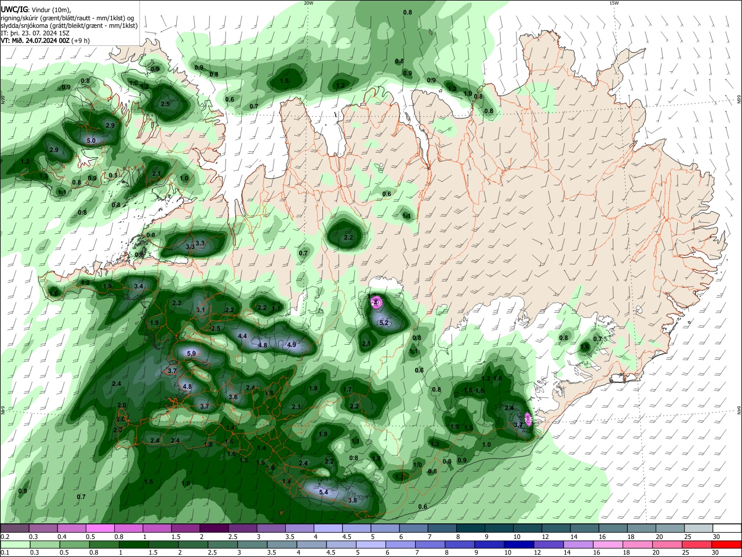Select the white swatch labeled 30 in top legend row
This screenshot has height=557, width=742.
pos(727,528)
